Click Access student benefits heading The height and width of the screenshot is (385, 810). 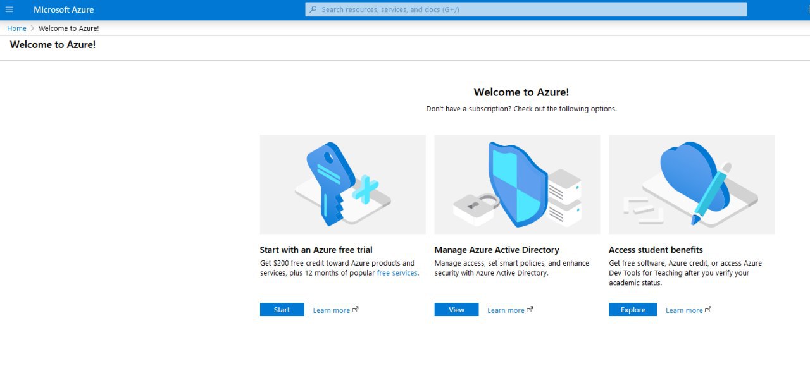pos(656,250)
